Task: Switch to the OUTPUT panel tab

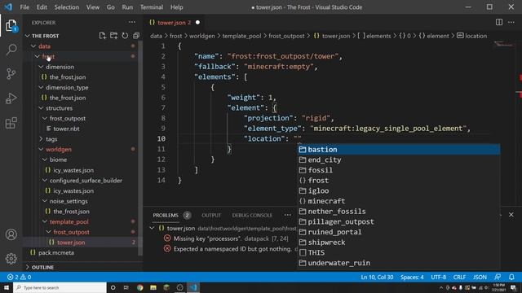Action: [x=211, y=215]
